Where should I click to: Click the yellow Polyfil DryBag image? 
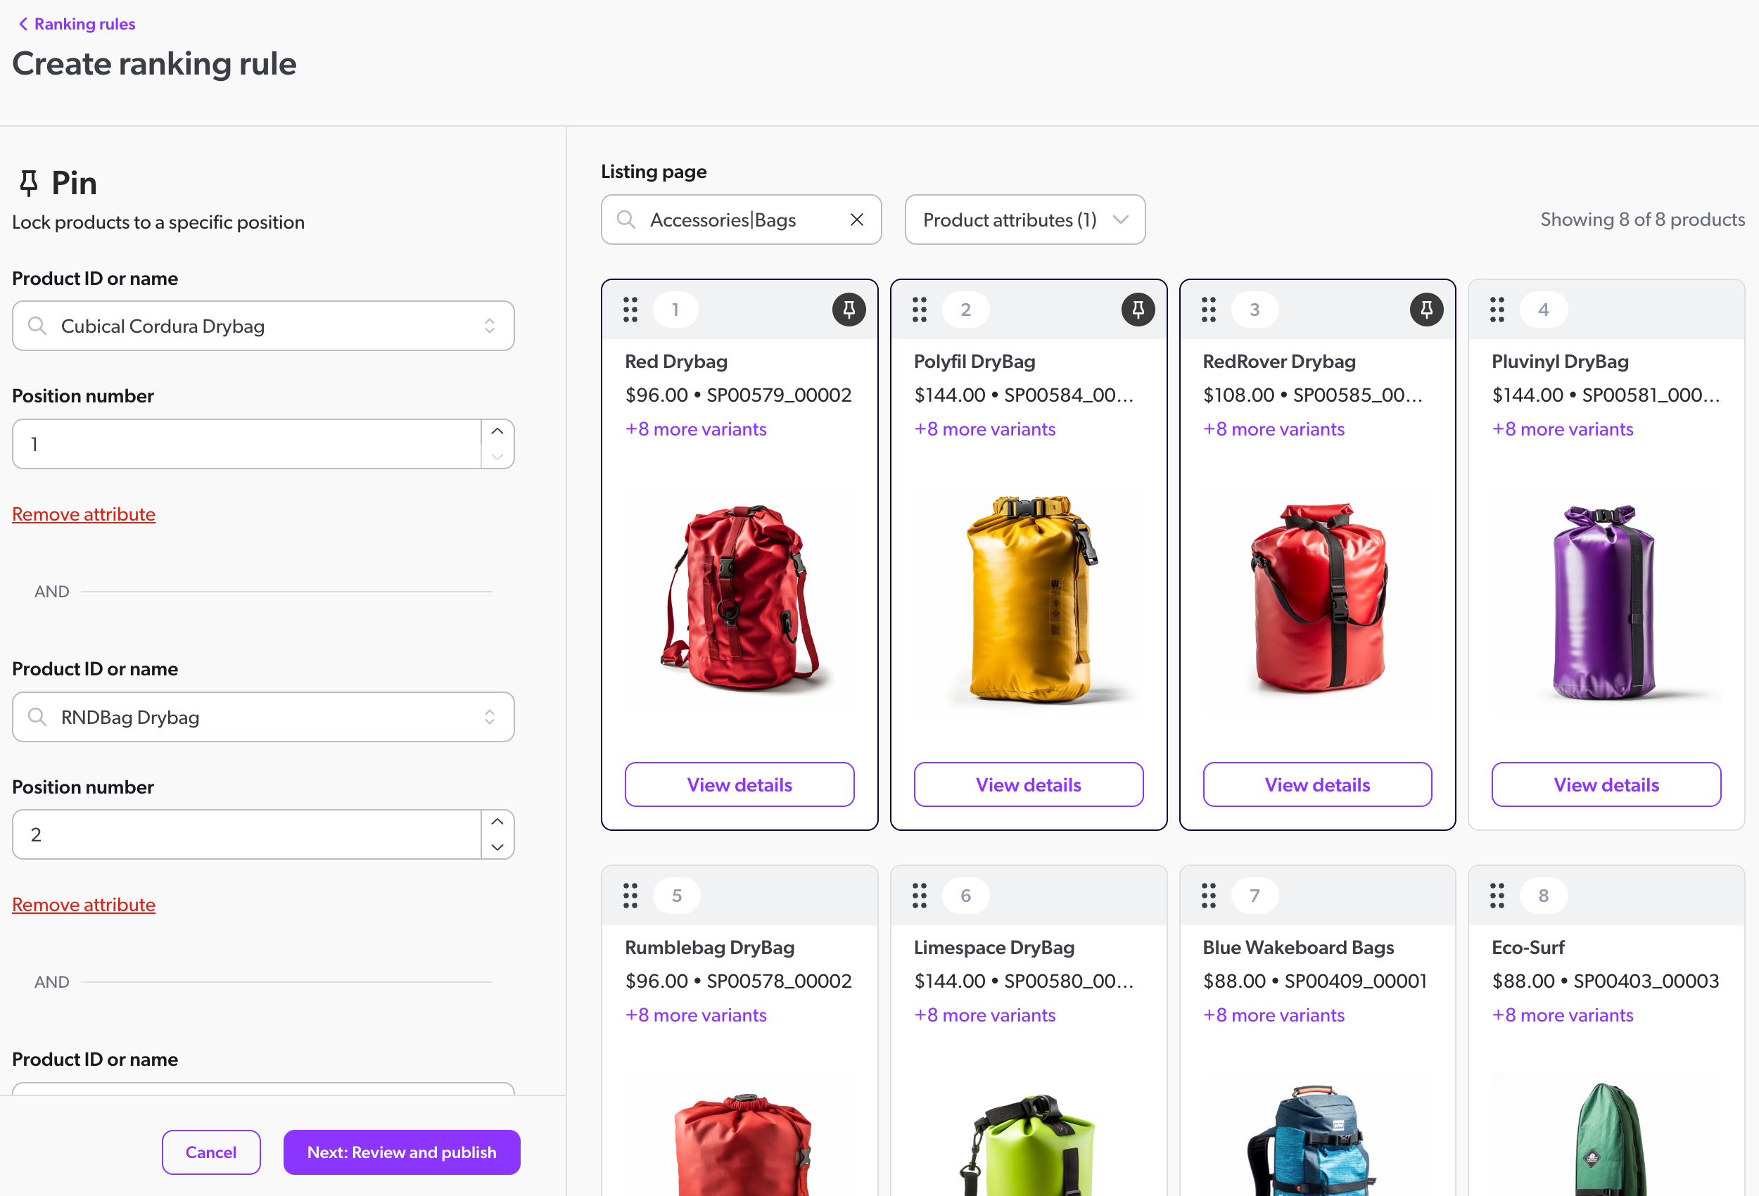1028,598
